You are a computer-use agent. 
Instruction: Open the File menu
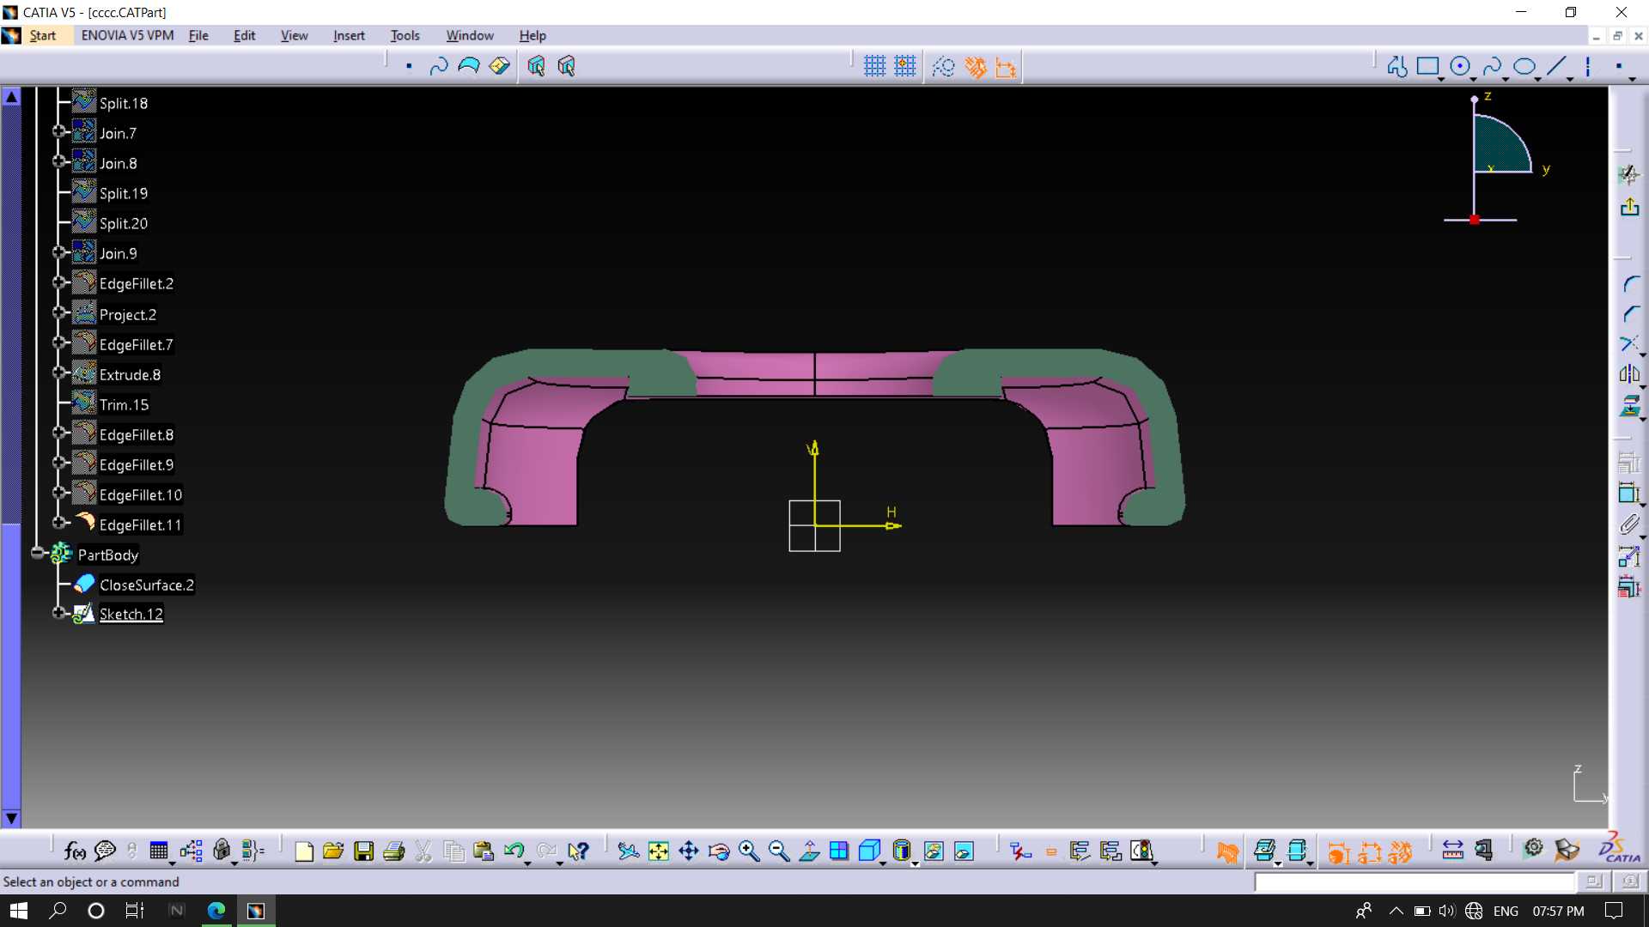click(198, 35)
